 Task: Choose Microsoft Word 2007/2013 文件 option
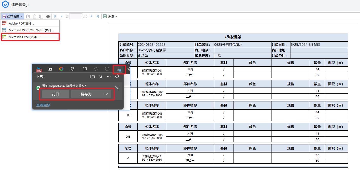click(x=31, y=30)
